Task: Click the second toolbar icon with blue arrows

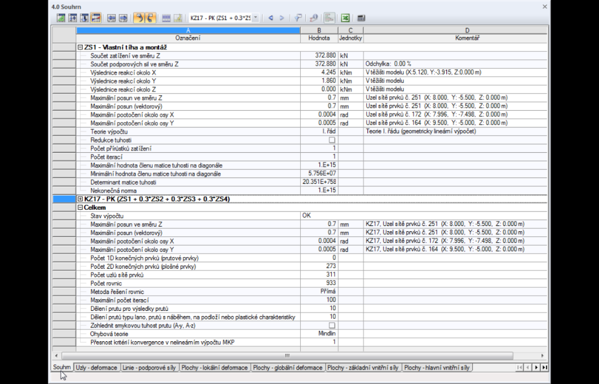Action: [73, 18]
